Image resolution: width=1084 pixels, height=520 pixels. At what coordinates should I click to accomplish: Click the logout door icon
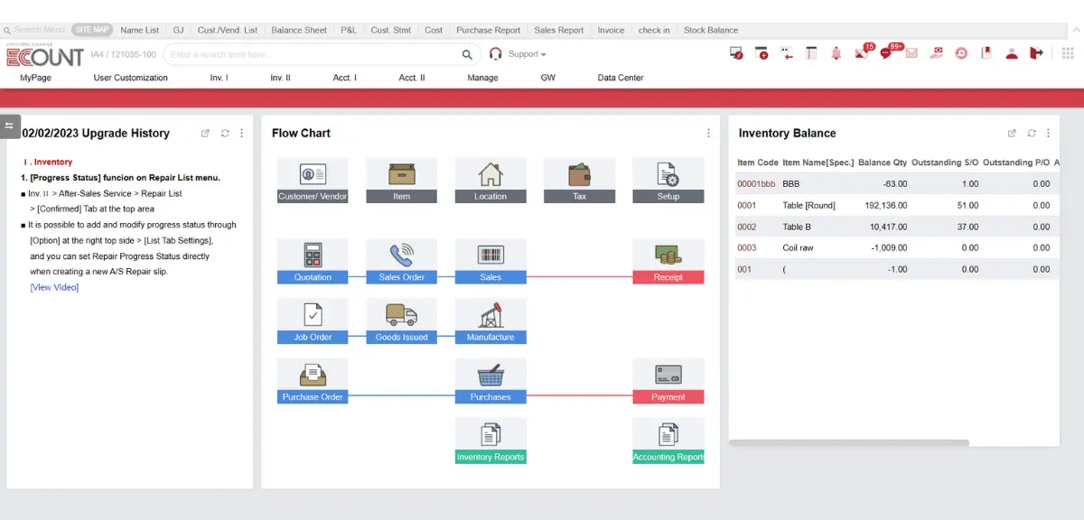click(1036, 54)
